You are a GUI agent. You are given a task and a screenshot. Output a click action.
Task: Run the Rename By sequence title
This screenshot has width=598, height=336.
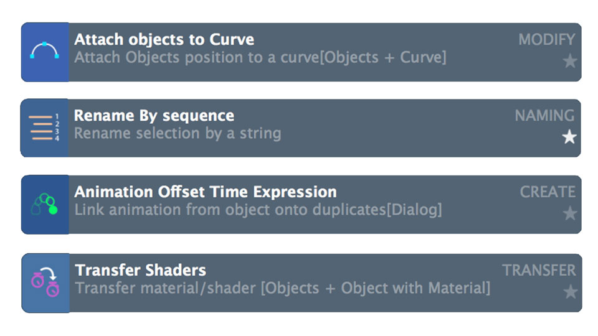point(154,116)
